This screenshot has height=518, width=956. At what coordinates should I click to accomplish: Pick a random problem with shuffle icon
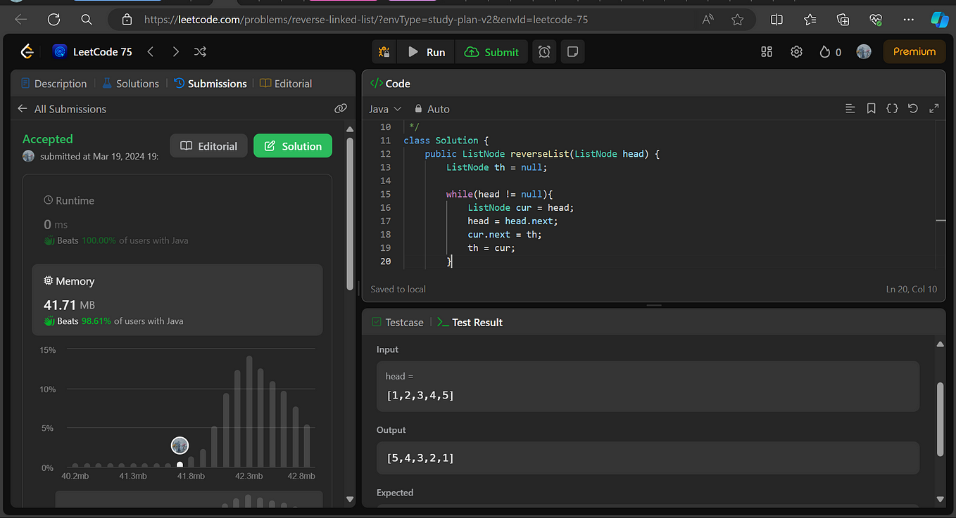pyautogui.click(x=201, y=51)
